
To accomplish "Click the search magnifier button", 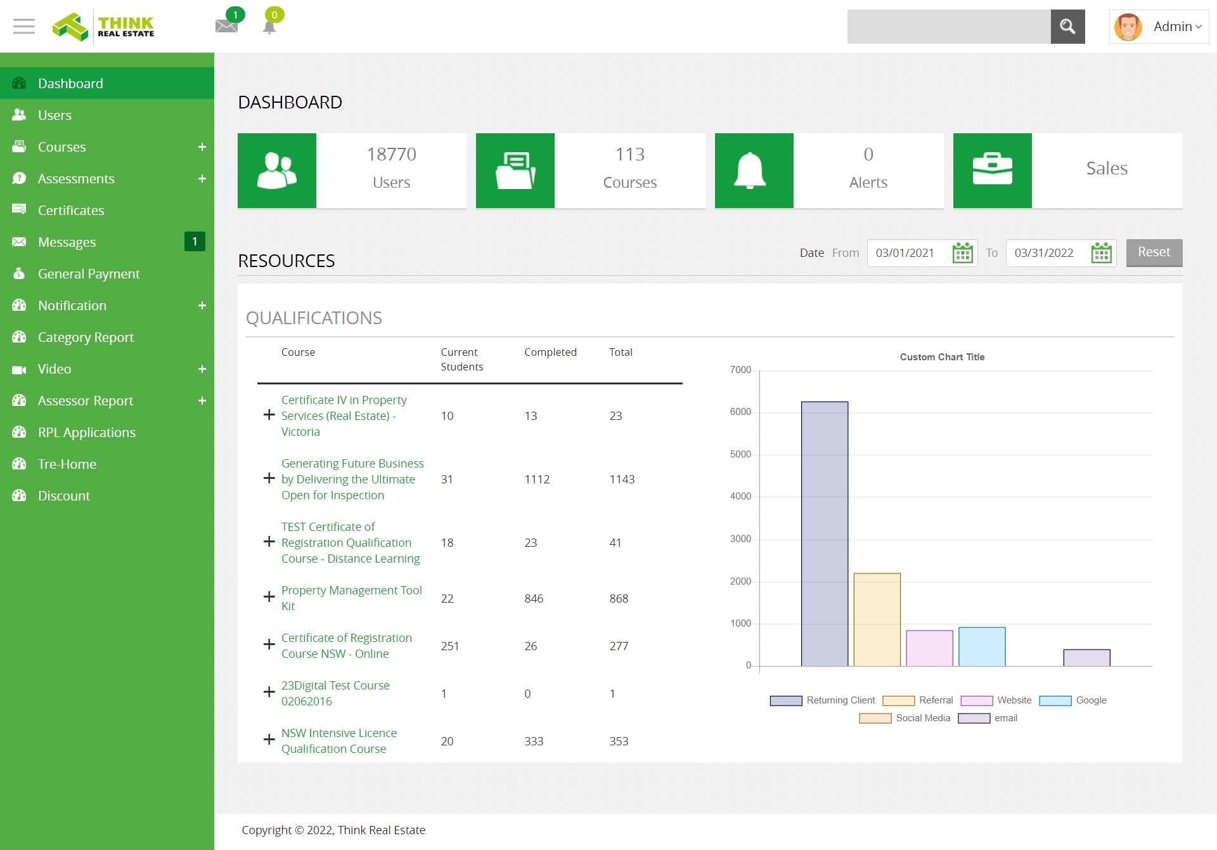I will (x=1067, y=27).
